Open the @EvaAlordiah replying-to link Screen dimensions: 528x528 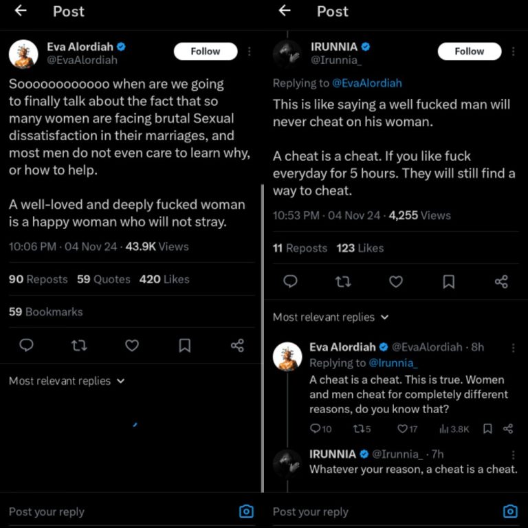click(366, 82)
